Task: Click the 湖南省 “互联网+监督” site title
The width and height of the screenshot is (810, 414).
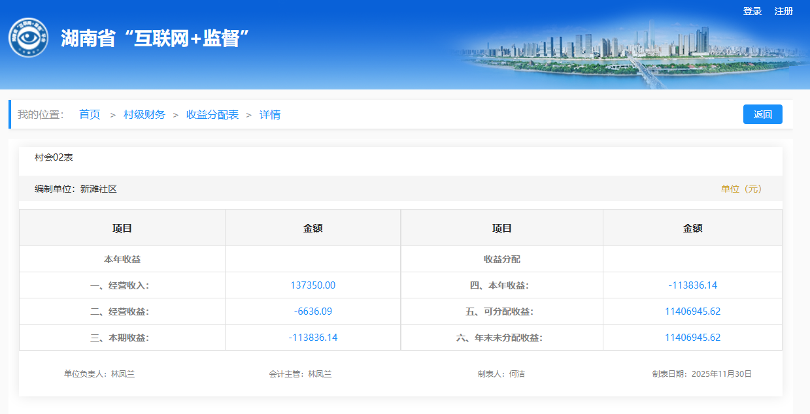Action: (156, 38)
